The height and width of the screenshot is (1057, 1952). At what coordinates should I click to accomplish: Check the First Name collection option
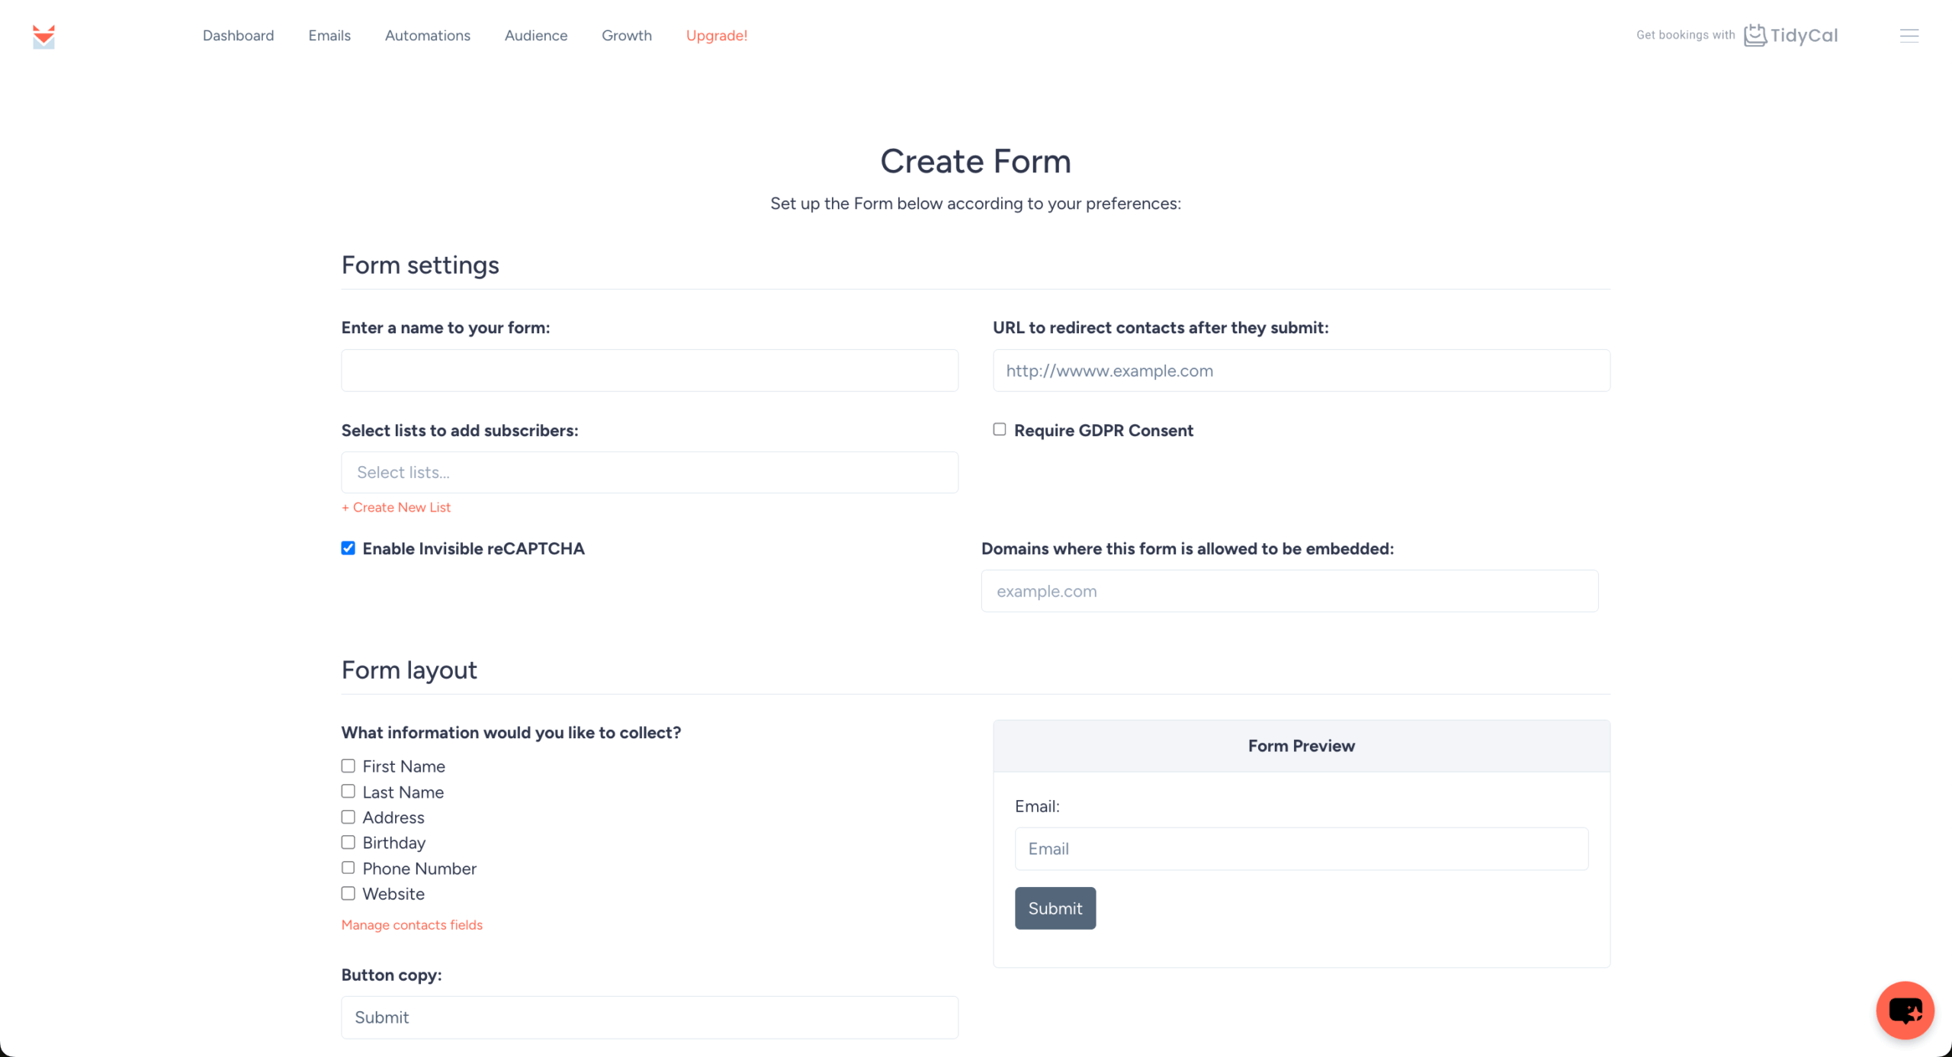(x=348, y=766)
